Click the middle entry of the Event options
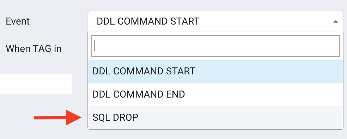 point(215,94)
